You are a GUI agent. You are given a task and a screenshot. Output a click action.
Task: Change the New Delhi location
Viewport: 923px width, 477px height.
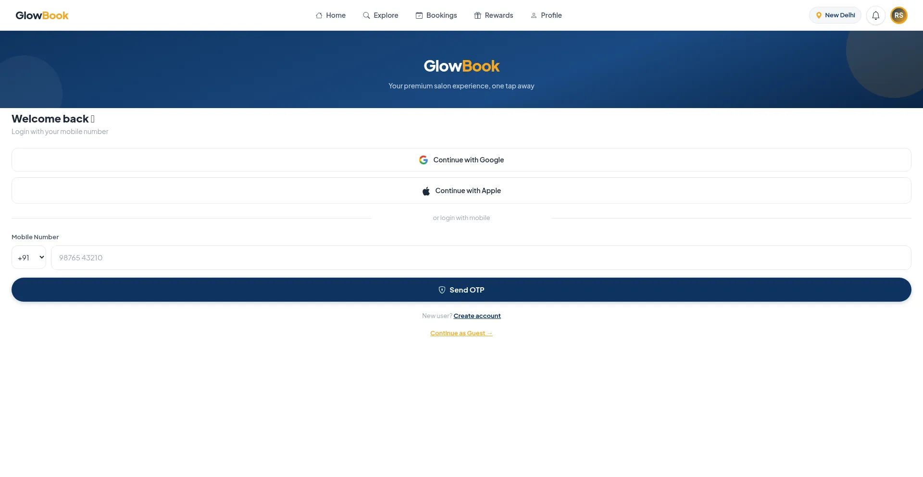(835, 15)
